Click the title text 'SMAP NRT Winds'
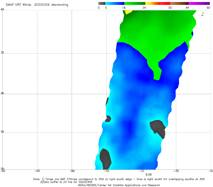 18,5
